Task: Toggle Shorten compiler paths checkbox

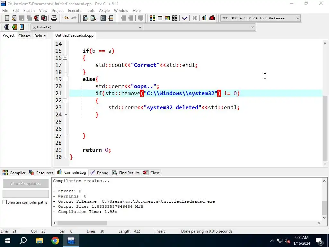Action: [4, 202]
